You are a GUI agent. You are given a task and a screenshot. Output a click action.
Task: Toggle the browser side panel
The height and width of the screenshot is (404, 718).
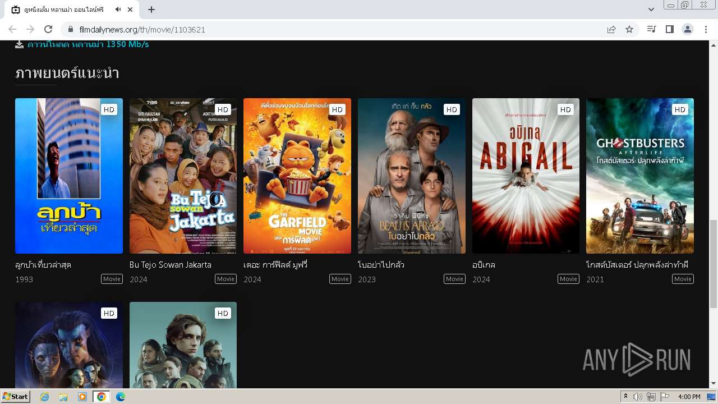point(670,29)
